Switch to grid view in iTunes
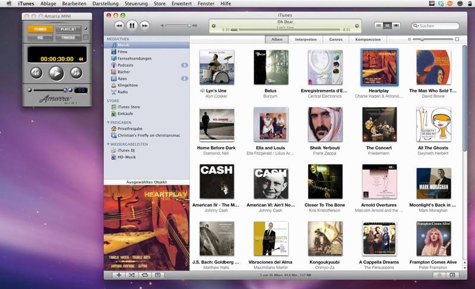Image resolution: width=475 pixels, height=289 pixels. tap(387, 25)
